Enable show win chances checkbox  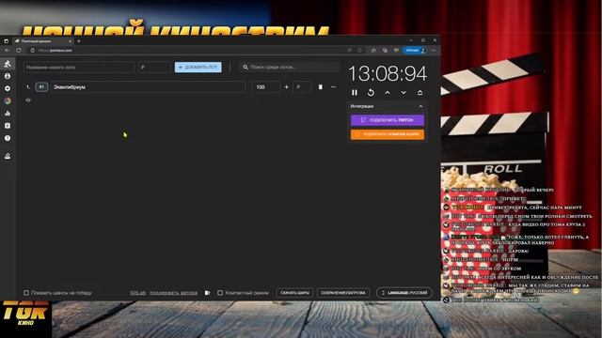(26, 293)
